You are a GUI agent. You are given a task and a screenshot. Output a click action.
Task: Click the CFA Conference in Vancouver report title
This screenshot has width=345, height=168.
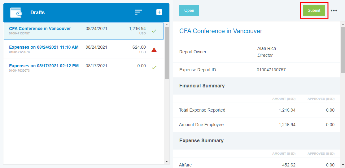click(x=221, y=31)
